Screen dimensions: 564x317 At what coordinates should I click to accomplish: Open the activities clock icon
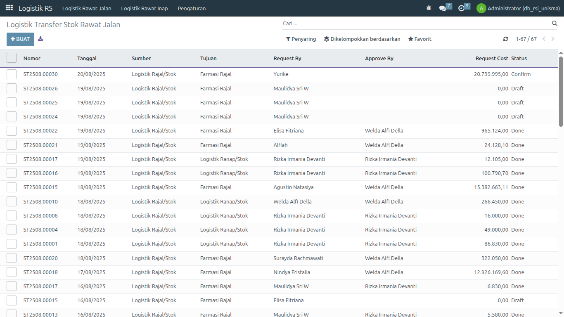click(x=461, y=8)
